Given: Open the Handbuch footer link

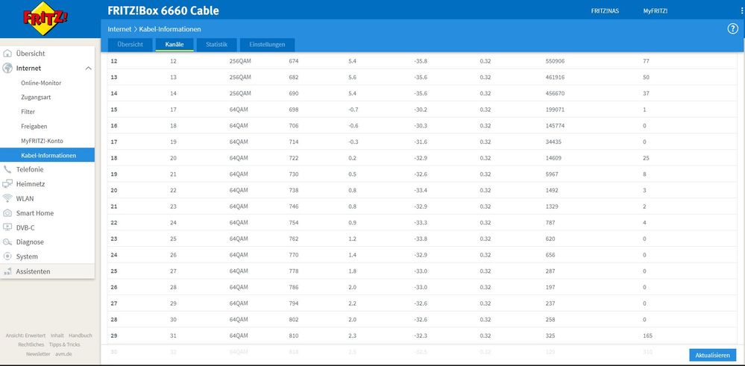Looking at the screenshot, I should coord(81,335).
